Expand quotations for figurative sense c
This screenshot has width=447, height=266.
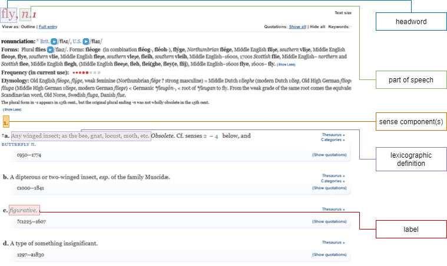[329, 222]
